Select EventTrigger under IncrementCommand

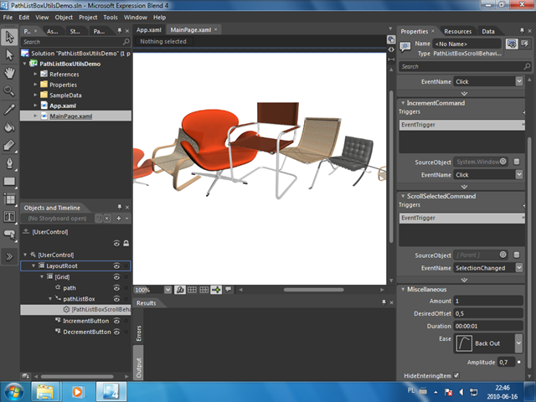pos(461,125)
